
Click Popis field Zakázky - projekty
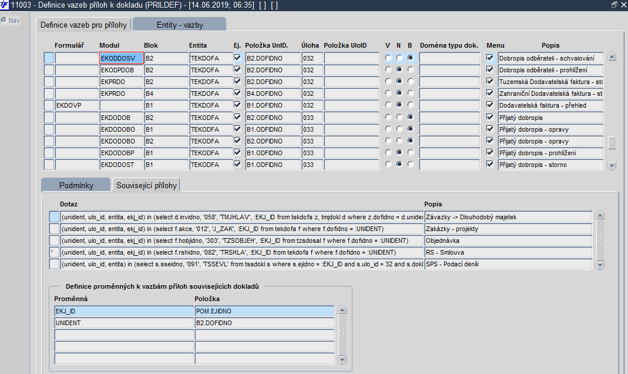(508, 229)
